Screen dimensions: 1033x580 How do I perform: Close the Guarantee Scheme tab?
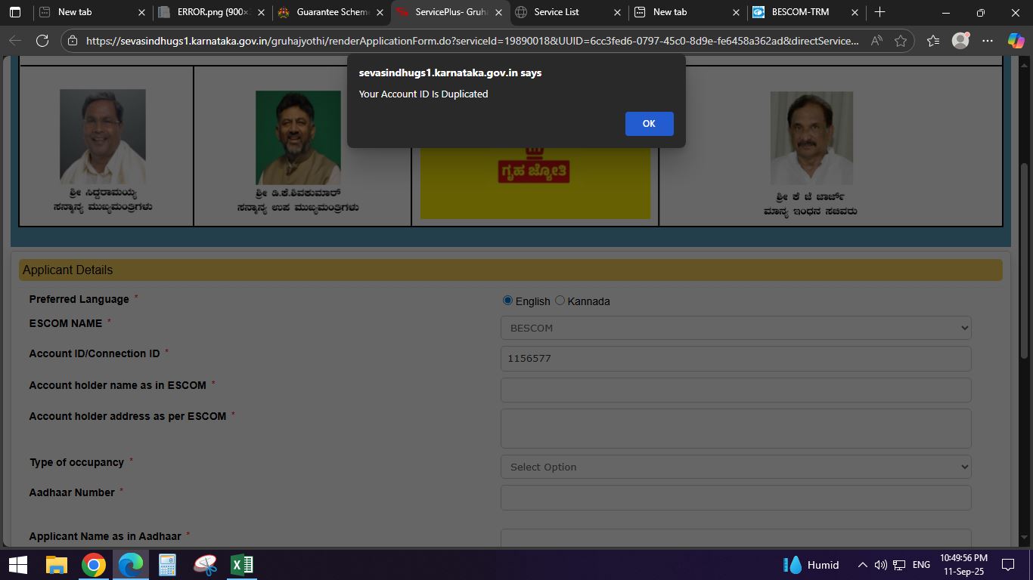(380, 12)
